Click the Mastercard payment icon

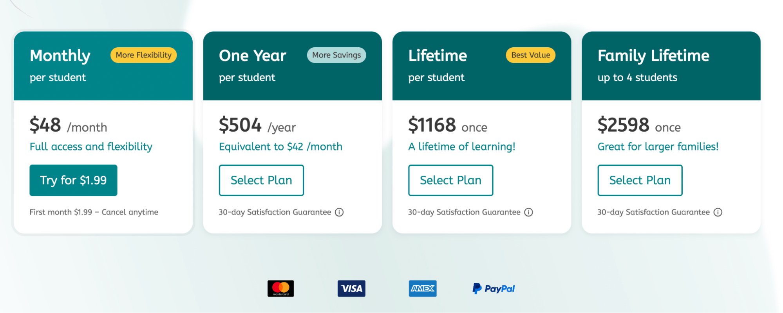coord(280,288)
